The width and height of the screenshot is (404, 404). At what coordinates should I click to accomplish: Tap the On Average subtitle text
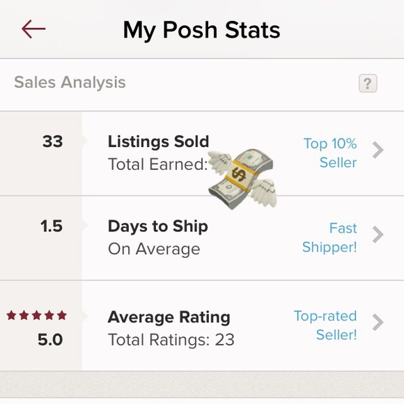(x=154, y=249)
